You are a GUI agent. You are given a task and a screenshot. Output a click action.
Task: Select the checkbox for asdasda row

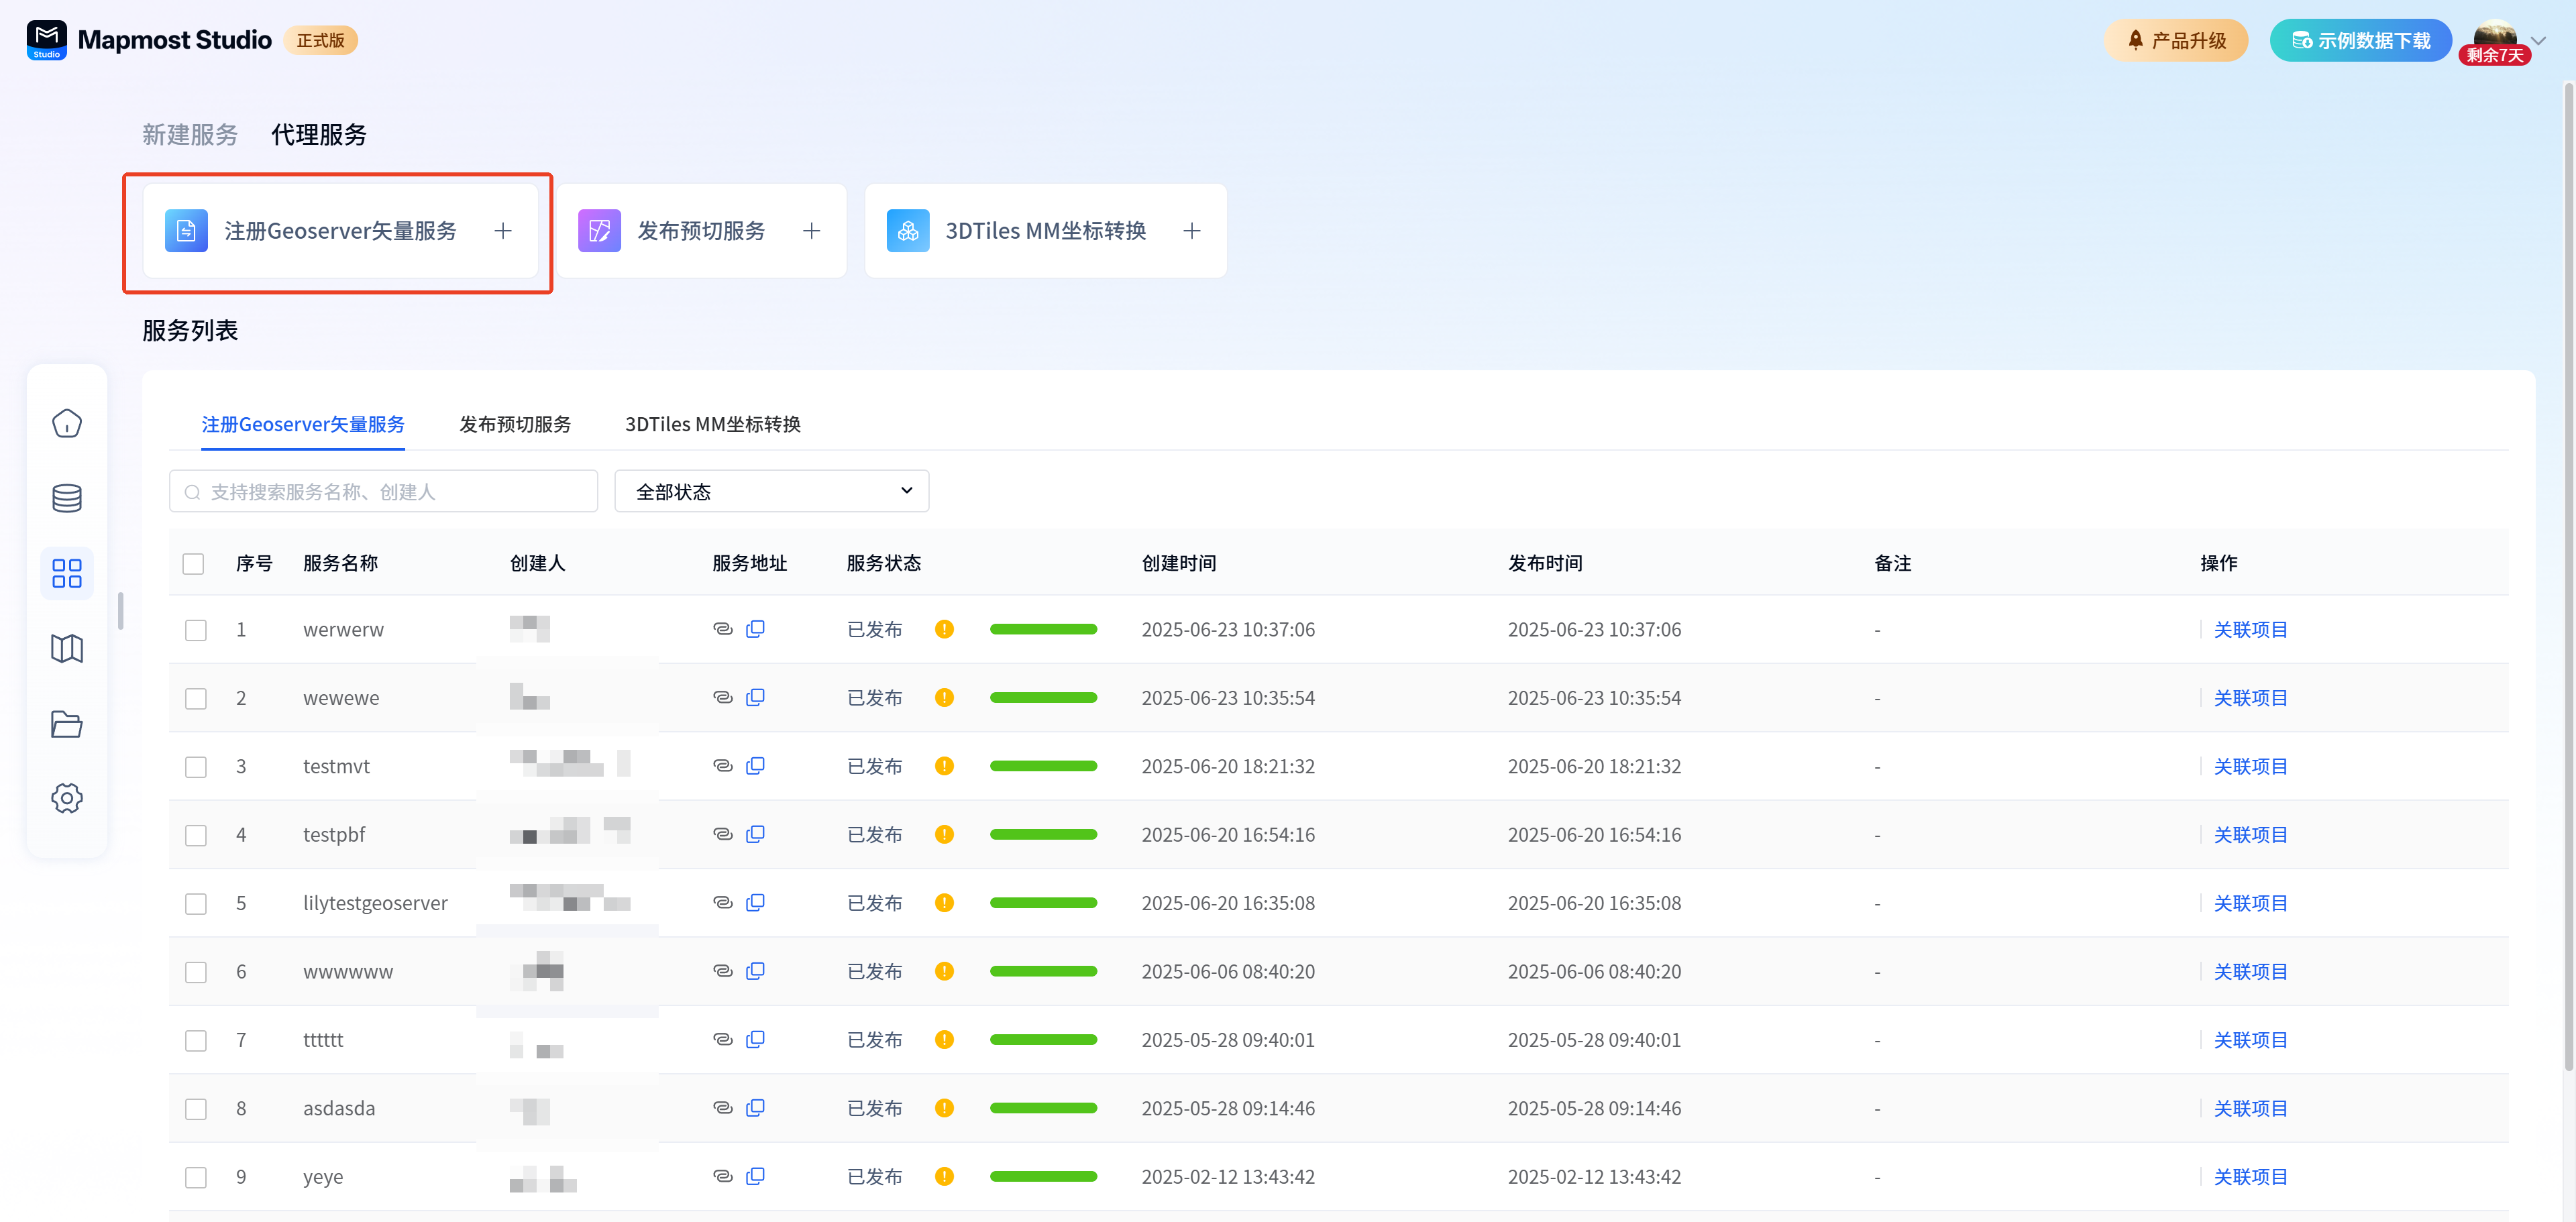click(196, 1109)
